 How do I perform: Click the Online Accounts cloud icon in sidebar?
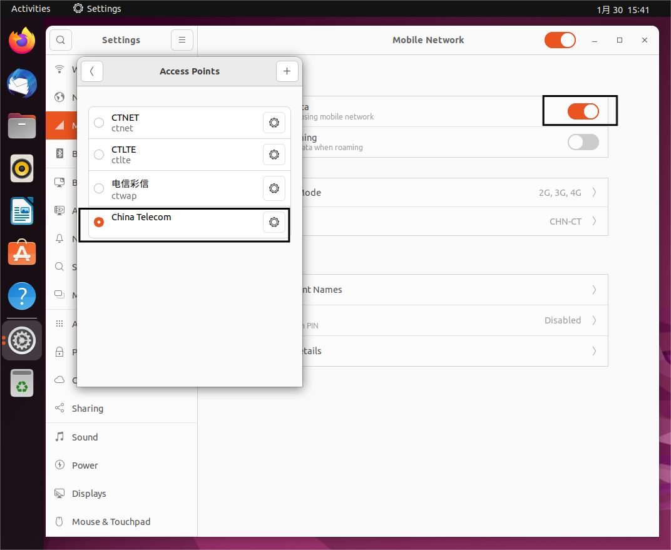click(x=59, y=380)
